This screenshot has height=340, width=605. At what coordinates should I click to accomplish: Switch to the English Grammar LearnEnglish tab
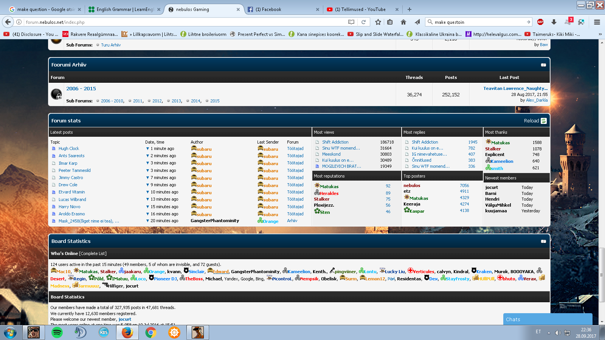point(124,9)
